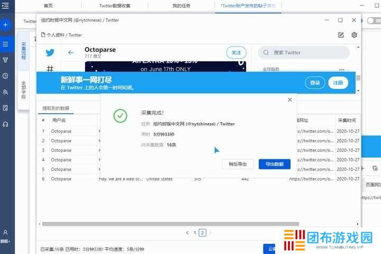Click the previous page chevron
The width and height of the screenshot is (381, 254).
187,233
